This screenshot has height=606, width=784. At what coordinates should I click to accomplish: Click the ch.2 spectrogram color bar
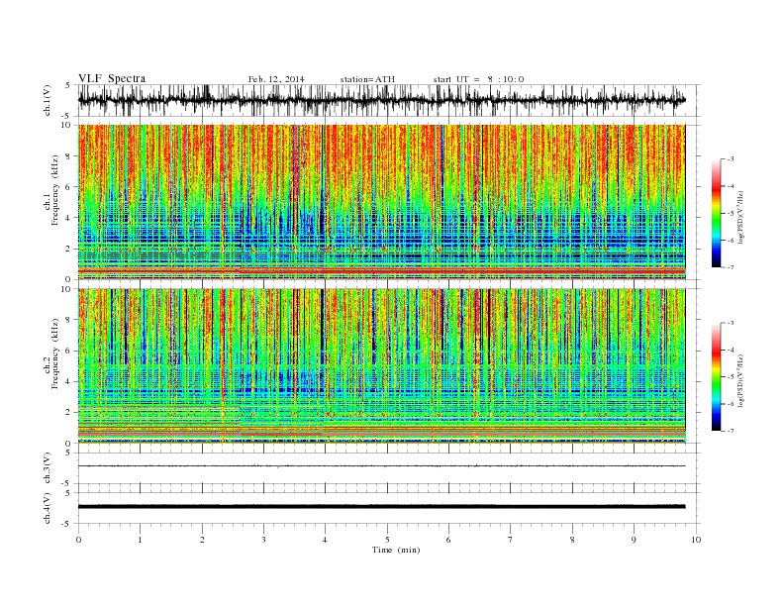pos(717,377)
